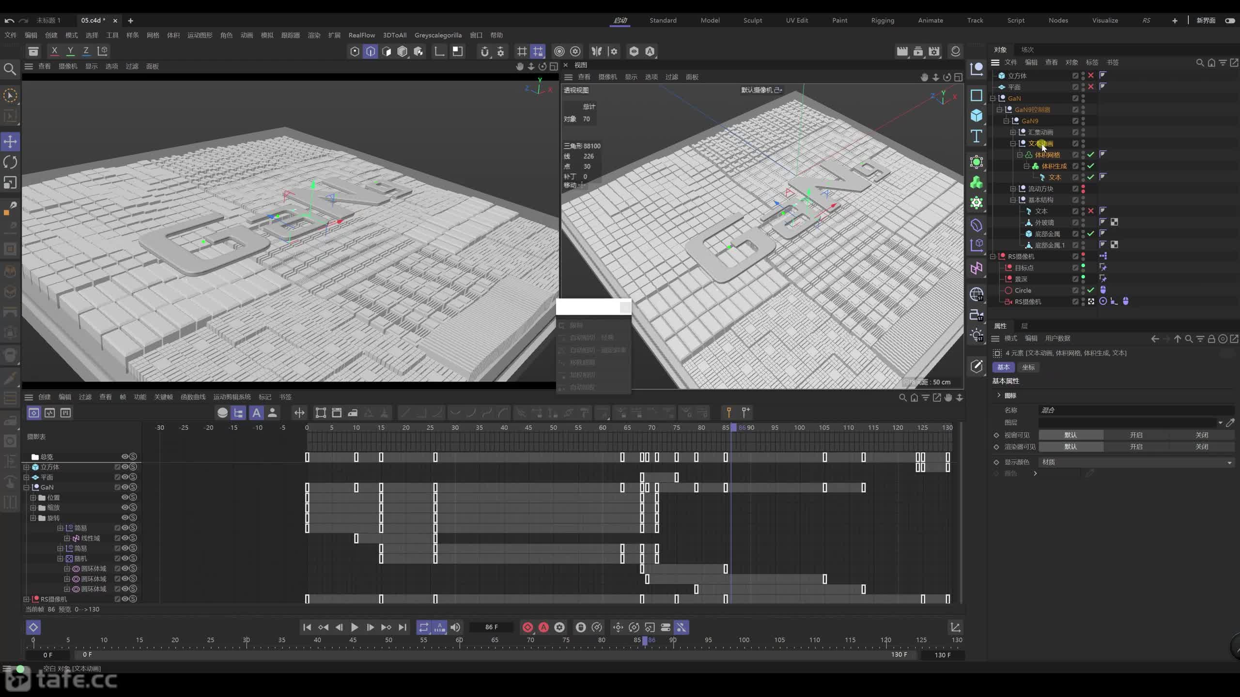Viewport: 1240px width, 697px height.
Task: Set 渲染器可见 to 关闭
Action: 1201,447
